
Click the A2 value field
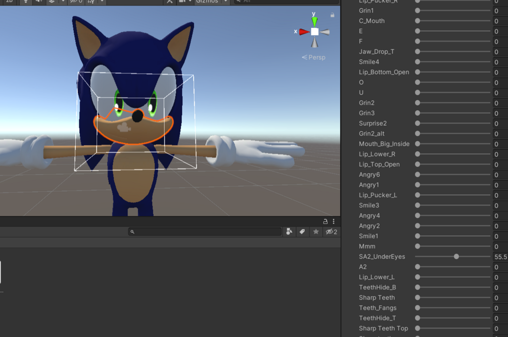[500, 267]
